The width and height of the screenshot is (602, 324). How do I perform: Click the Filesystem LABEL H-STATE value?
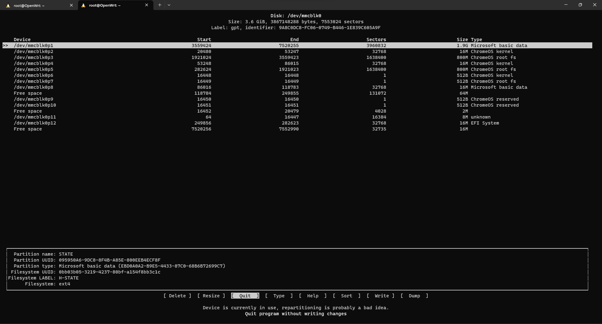(x=69, y=278)
